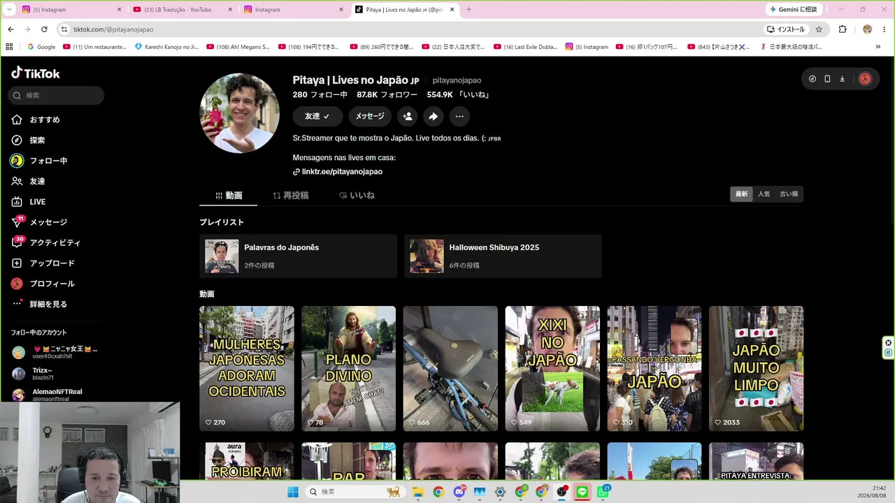Image resolution: width=895 pixels, height=503 pixels.
Task: Click the メッセージ (Message) button on profile
Action: (370, 117)
